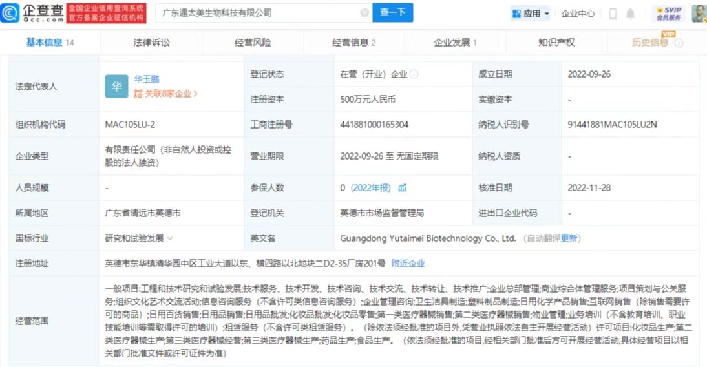
Task: Click the Qcc.com logo
Action: click(32, 12)
